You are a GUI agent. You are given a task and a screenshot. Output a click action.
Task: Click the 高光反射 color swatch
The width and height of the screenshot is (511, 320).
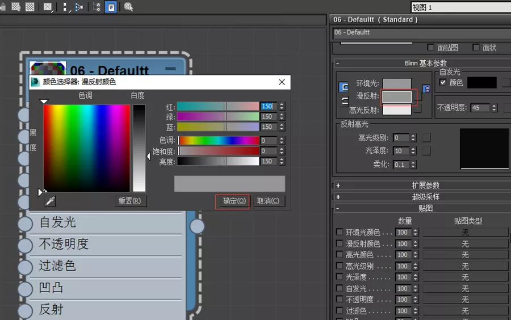[x=397, y=110]
